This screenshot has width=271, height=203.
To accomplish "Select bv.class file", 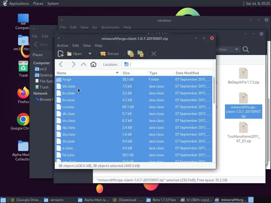I will [134, 100].
